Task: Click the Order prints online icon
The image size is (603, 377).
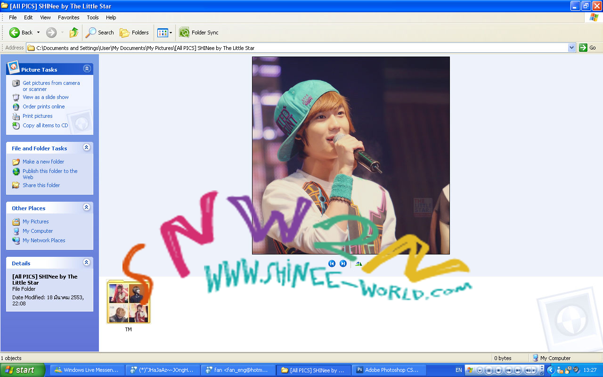Action: tap(16, 107)
